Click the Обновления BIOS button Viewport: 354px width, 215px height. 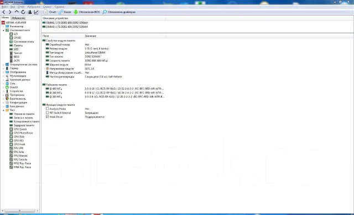87,12
